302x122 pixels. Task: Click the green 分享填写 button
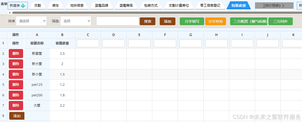[192, 21]
